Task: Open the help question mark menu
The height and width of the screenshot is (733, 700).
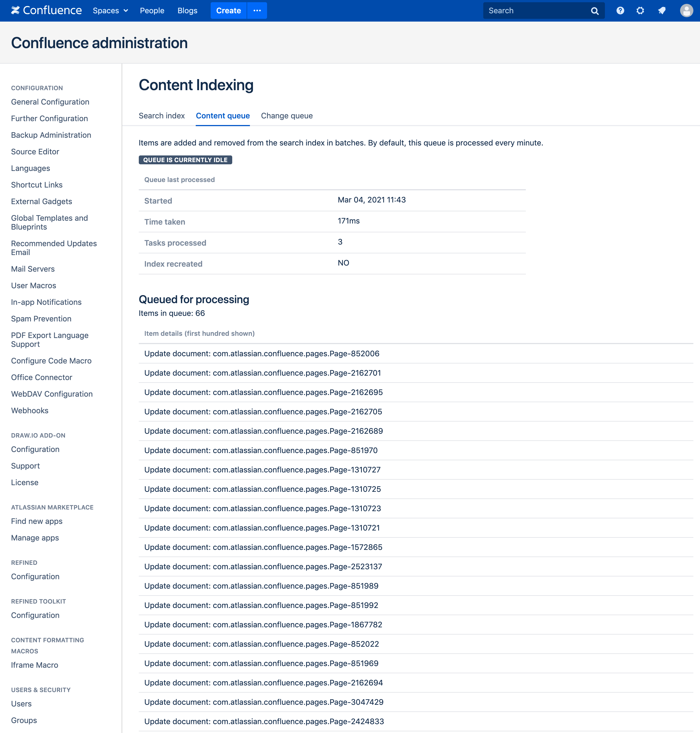Action: point(620,11)
